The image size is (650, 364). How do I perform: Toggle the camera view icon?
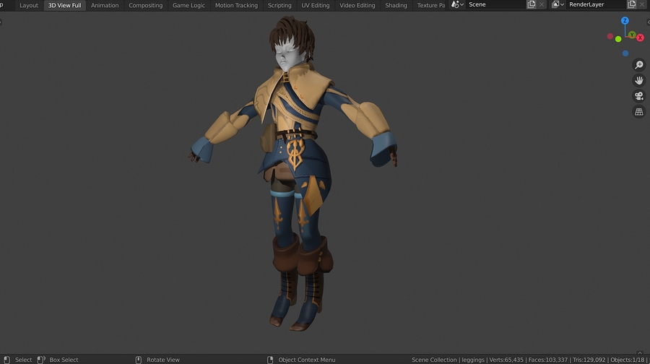638,96
